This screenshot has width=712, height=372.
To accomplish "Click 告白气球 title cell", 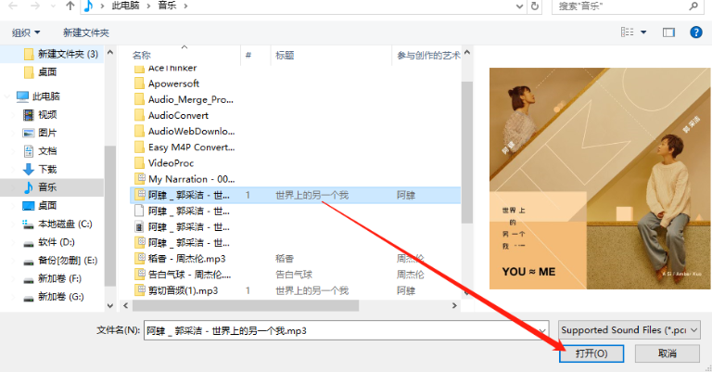I will [294, 275].
